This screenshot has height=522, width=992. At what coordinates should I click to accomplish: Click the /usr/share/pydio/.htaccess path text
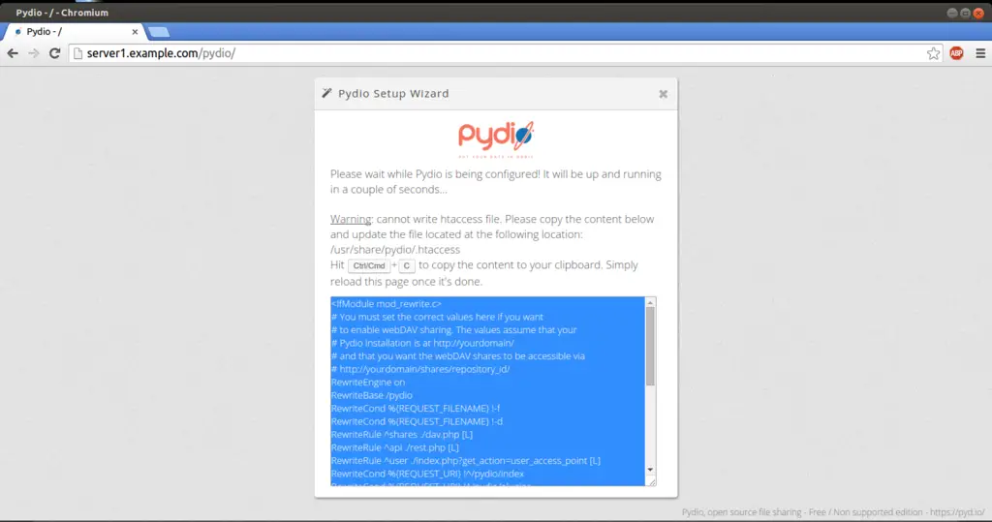395,249
